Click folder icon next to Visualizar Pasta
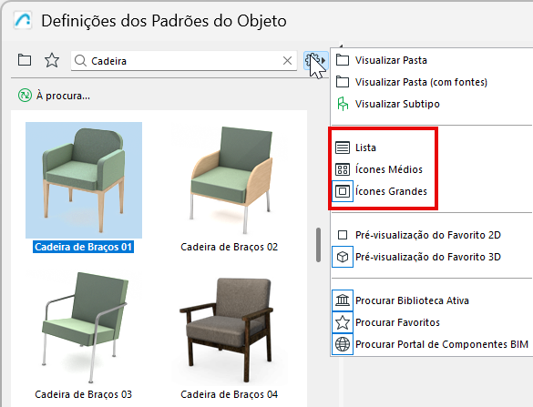This screenshot has width=533, height=407. tap(343, 60)
